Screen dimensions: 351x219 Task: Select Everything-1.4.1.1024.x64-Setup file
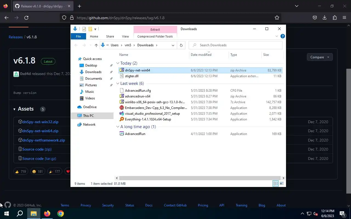point(200,119)
